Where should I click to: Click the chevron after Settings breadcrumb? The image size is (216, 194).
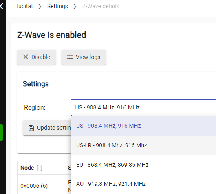coord(75,7)
